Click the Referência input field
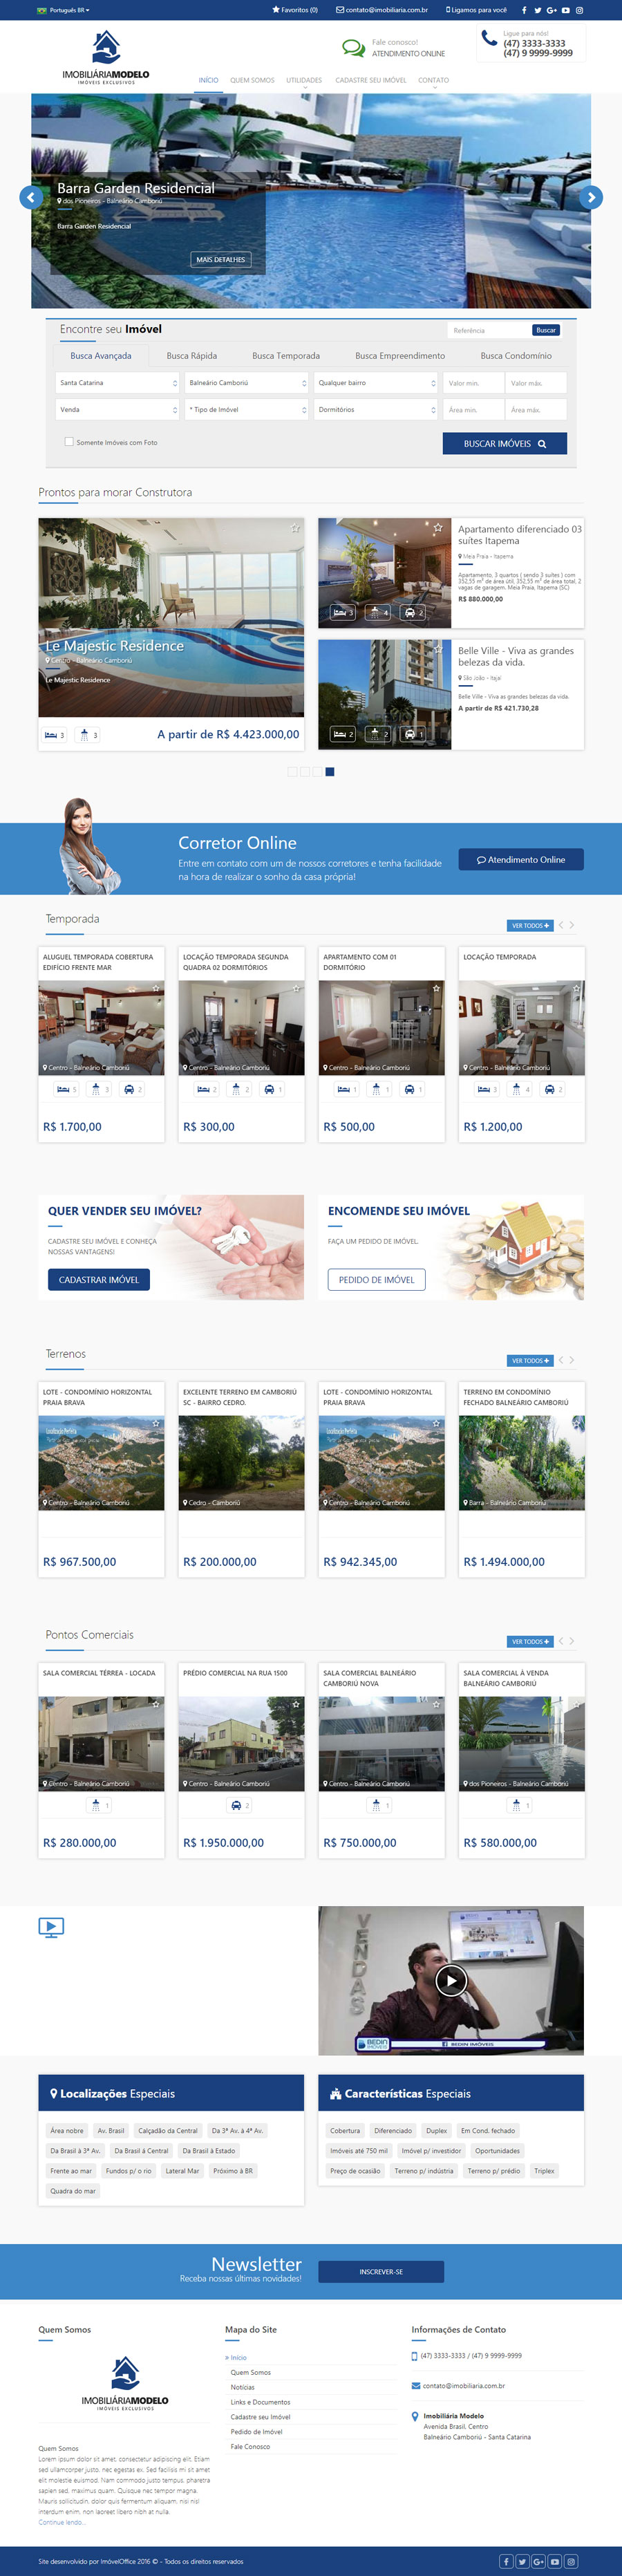Viewport: 622px width, 2576px height. click(x=488, y=330)
